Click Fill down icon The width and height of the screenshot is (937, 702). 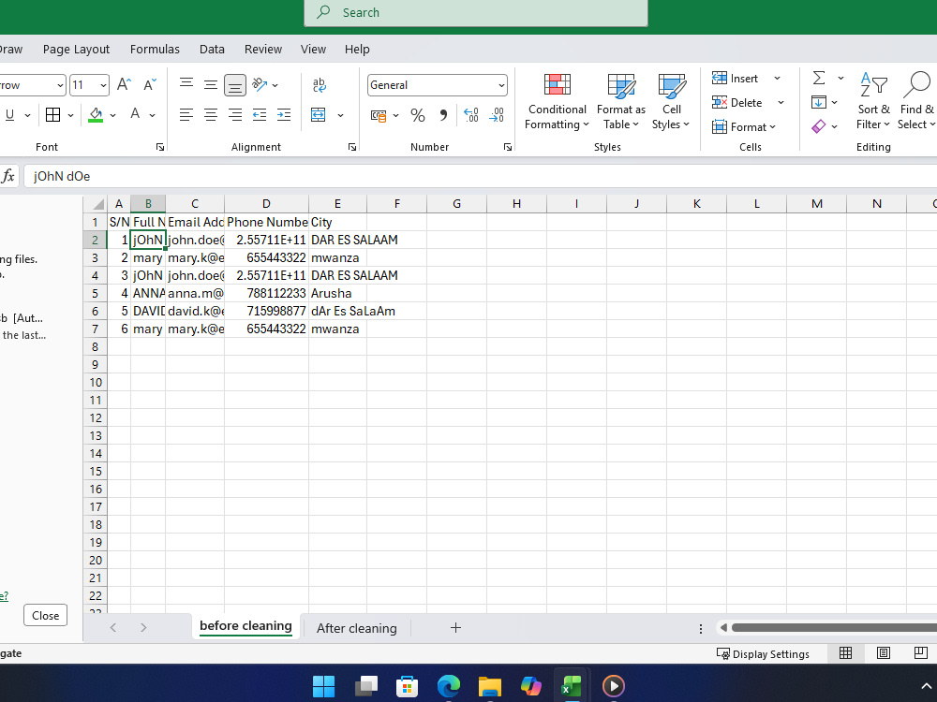819,103
